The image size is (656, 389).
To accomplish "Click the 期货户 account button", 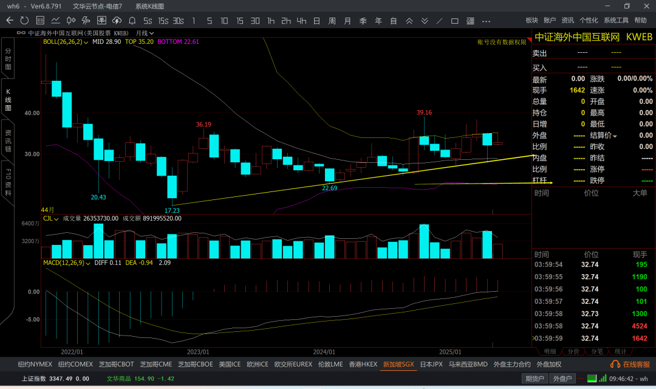I will pyautogui.click(x=535, y=379).
